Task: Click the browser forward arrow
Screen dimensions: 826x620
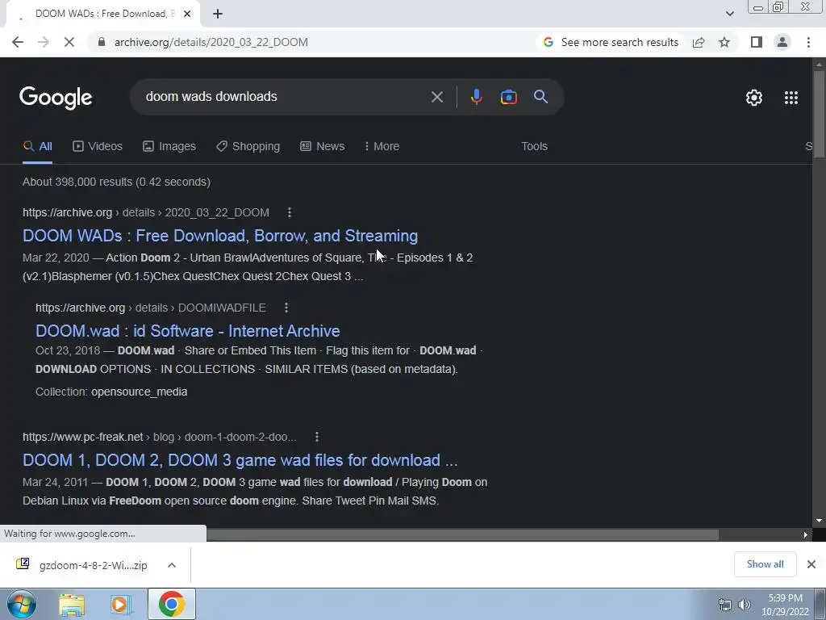Action: [x=44, y=42]
